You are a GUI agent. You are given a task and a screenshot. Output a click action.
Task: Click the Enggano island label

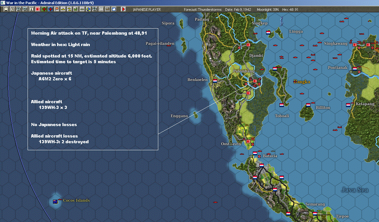point(179,116)
